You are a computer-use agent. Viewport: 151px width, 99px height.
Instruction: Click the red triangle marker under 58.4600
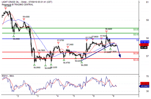106,32
